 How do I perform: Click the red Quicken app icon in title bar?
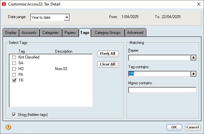4,4
